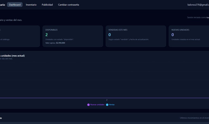The image size is (209, 124).
Task: Go to the Inventario tab
Action: click(x=31, y=5)
